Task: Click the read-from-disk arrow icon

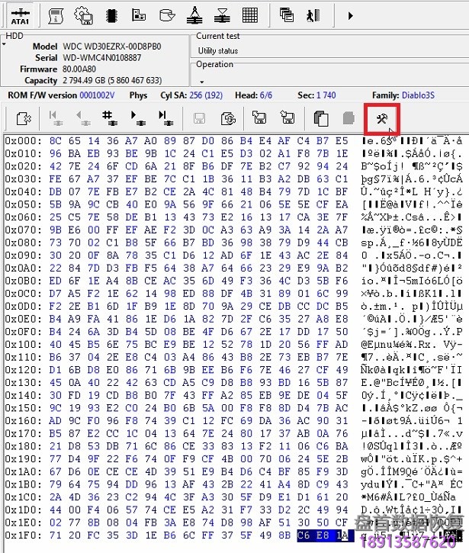Action: point(259,117)
